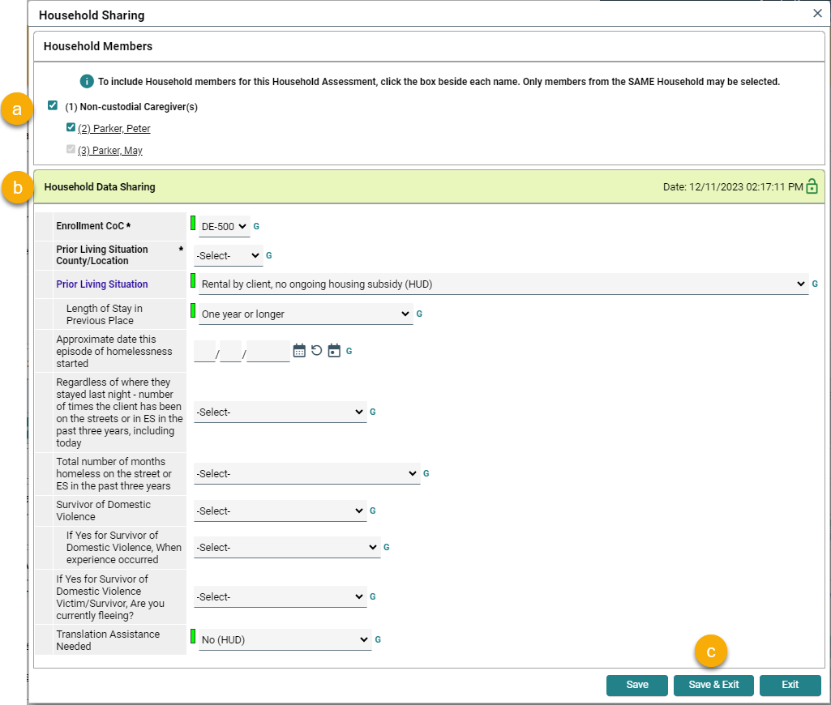Image resolution: width=831 pixels, height=705 pixels.
Task: Toggle the Non-custodial Caregiver(s) checkbox
Action: click(x=53, y=105)
